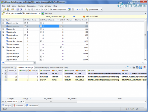Open the Database menu
Image resolution: width=148 pixels, height=112 pixels.
click(x=21, y=6)
